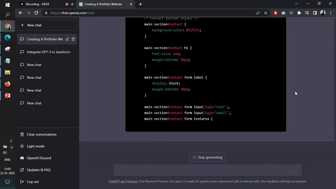Delete the Creating A Portfolio conversation with the trash icon
The width and height of the screenshot is (336, 189).
coord(73,39)
